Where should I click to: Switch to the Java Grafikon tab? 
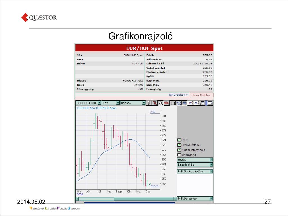tap(201, 95)
